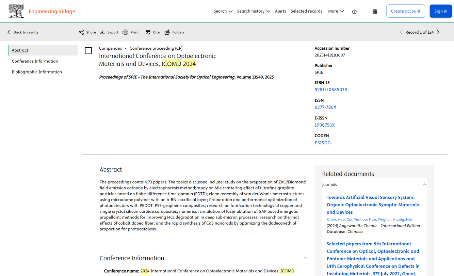Open ISSN link 0277-786X
The height and width of the screenshot is (276, 454).
[325, 107]
